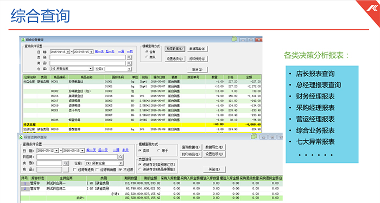The height and width of the screenshot is (203, 380).
Task: Select 等于 radio option in 综合进销存查询
Action: [159, 150]
